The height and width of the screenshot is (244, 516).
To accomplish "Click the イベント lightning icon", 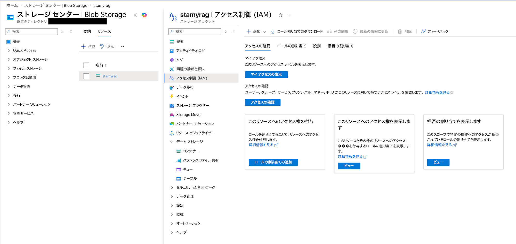I will 172,96.
